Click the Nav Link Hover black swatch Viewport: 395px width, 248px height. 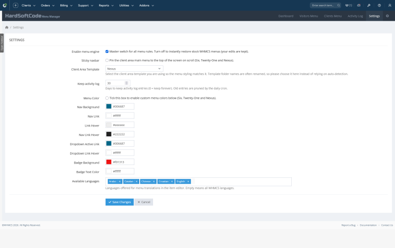109,134
